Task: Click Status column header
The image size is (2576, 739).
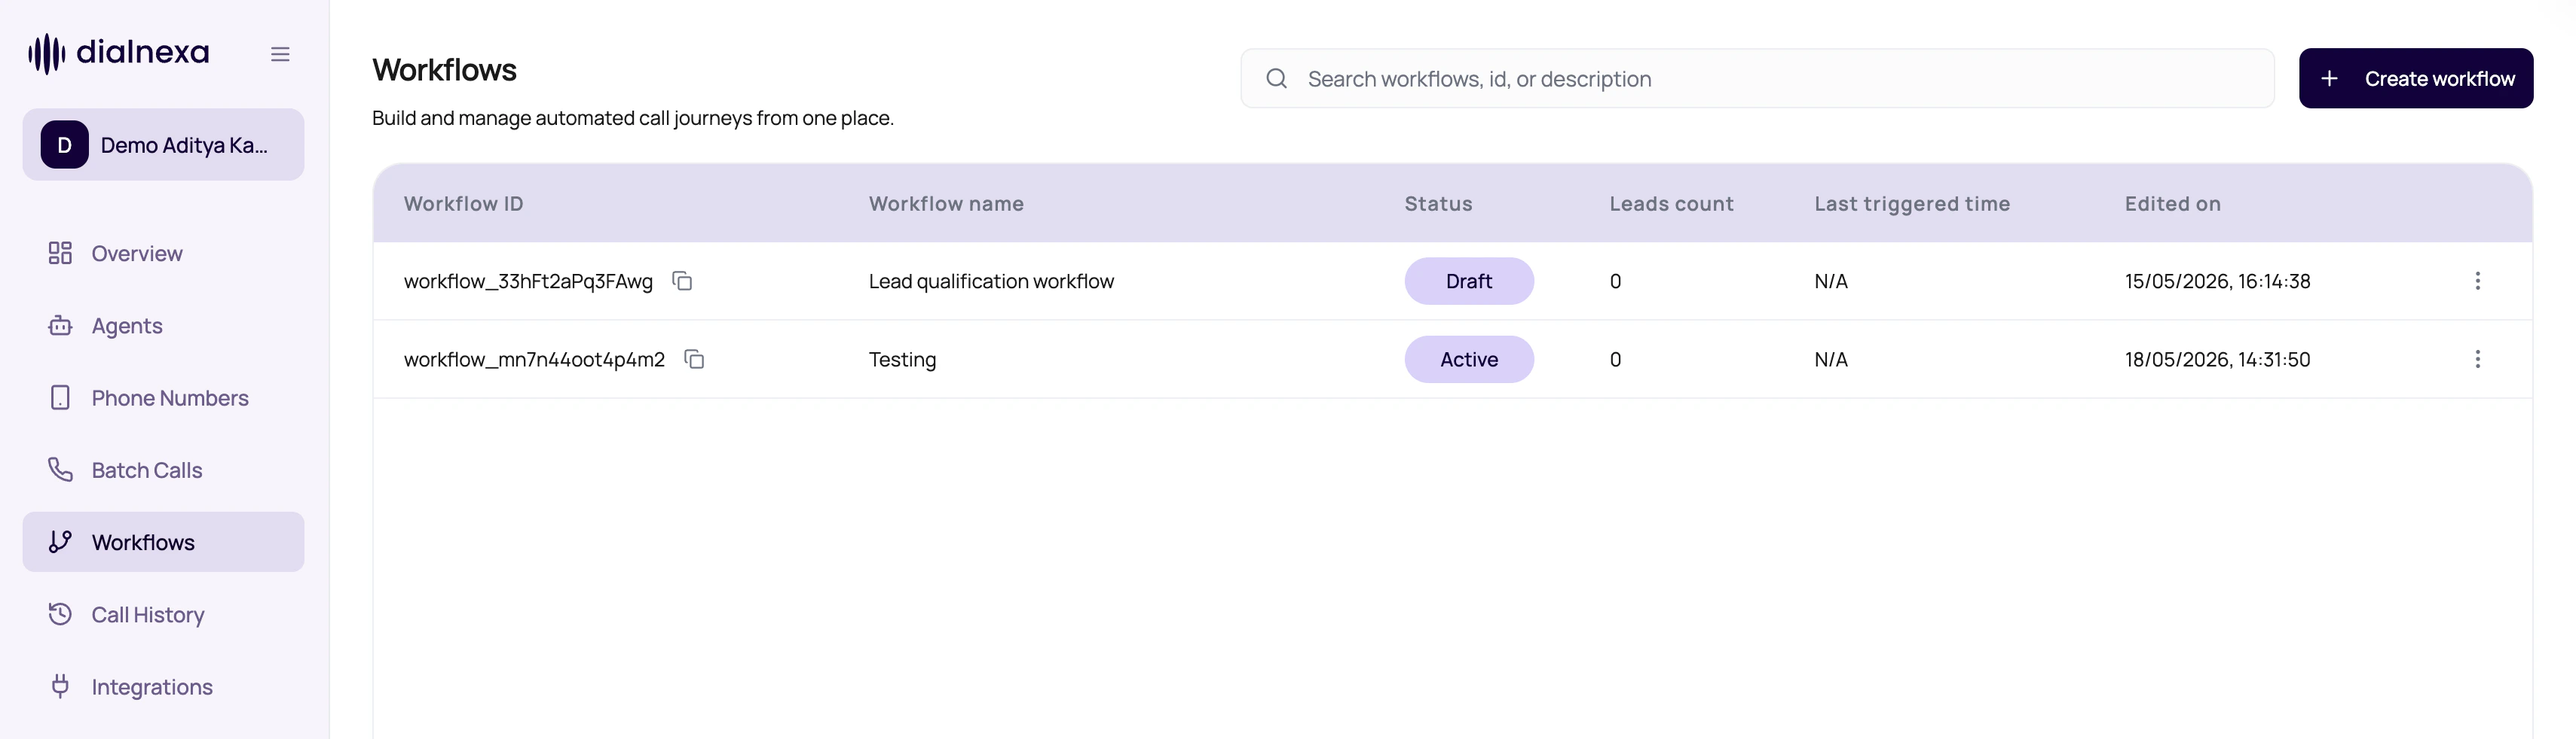Action: coord(1438,204)
